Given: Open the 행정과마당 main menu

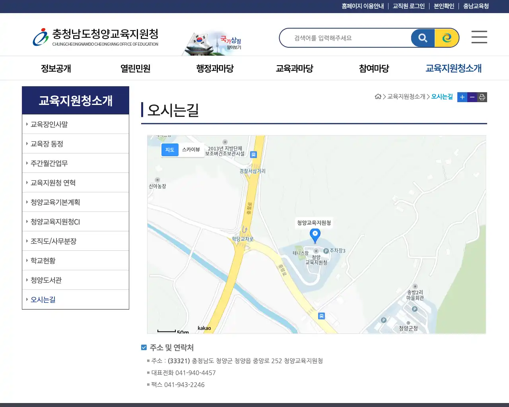Looking at the screenshot, I should 215,68.
